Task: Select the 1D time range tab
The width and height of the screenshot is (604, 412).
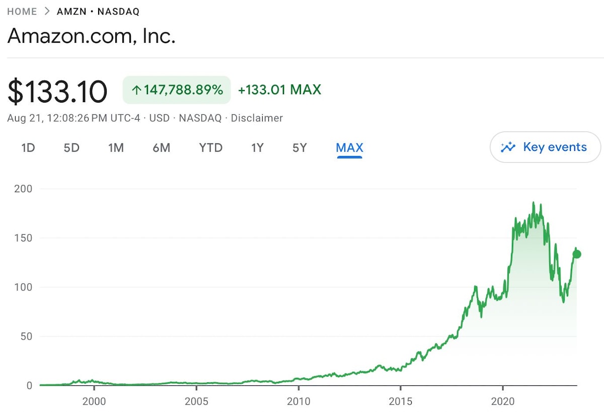Action: click(x=28, y=148)
